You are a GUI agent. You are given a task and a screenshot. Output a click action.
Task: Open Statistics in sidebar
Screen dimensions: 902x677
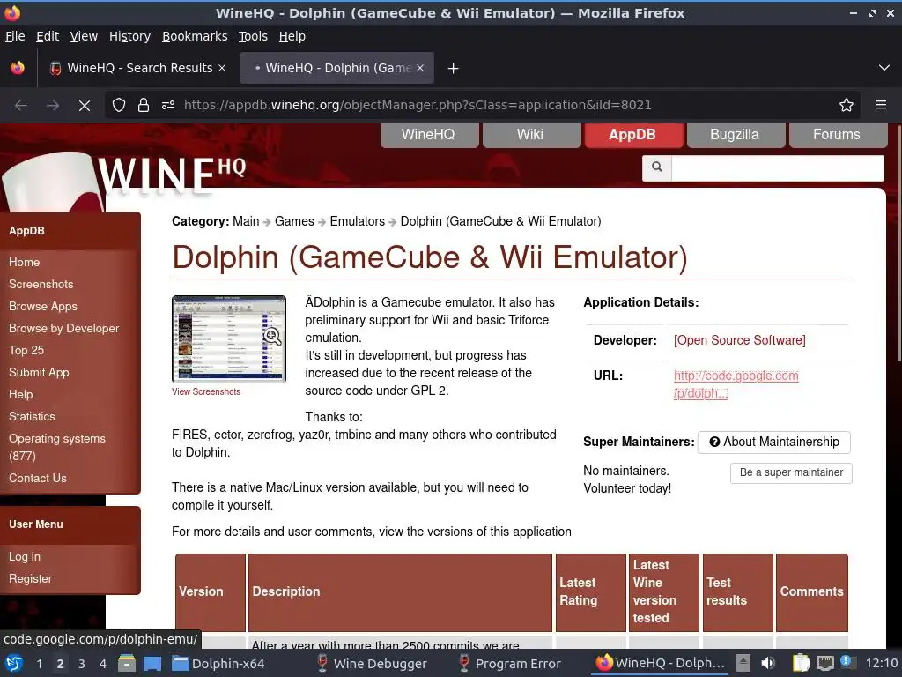coord(32,417)
